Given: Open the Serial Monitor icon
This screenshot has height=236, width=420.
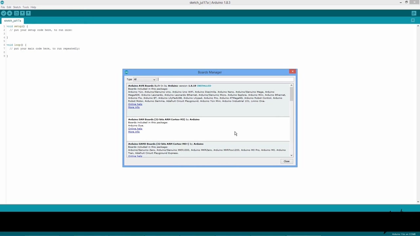Looking at the screenshot, I should click(414, 13).
